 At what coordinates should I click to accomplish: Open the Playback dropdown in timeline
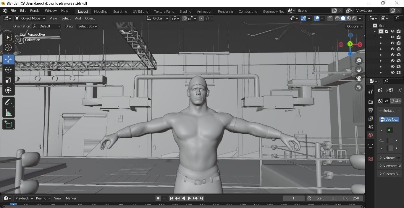click(x=24, y=198)
